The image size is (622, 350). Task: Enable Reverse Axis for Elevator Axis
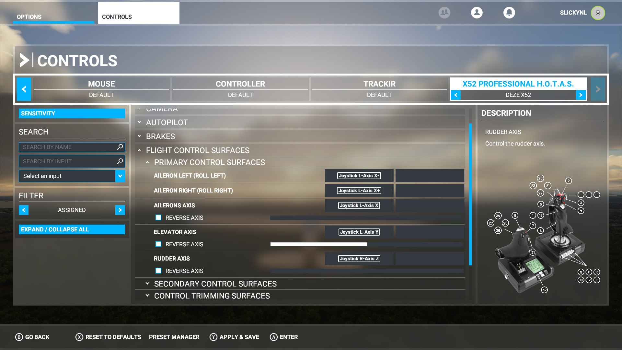pyautogui.click(x=158, y=244)
